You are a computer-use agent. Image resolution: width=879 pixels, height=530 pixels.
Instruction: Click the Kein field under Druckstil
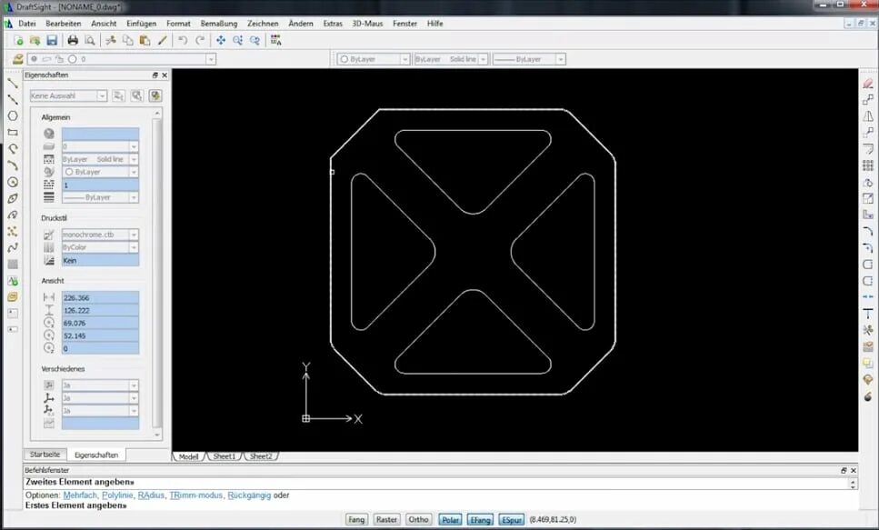[100, 260]
